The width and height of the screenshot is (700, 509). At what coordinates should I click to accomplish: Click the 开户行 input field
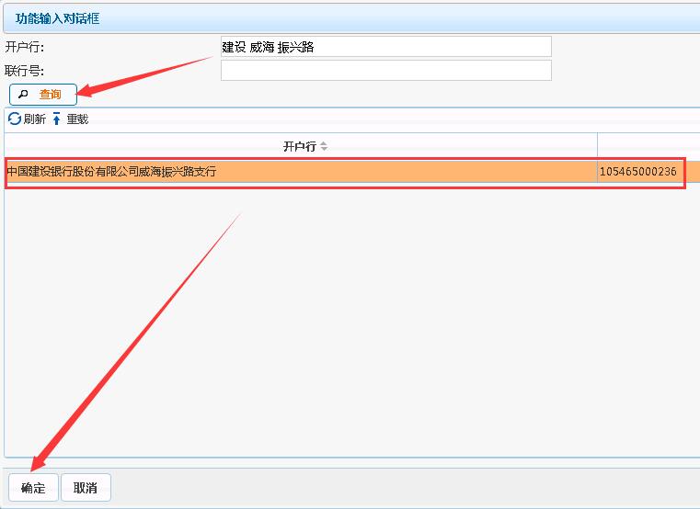point(386,46)
